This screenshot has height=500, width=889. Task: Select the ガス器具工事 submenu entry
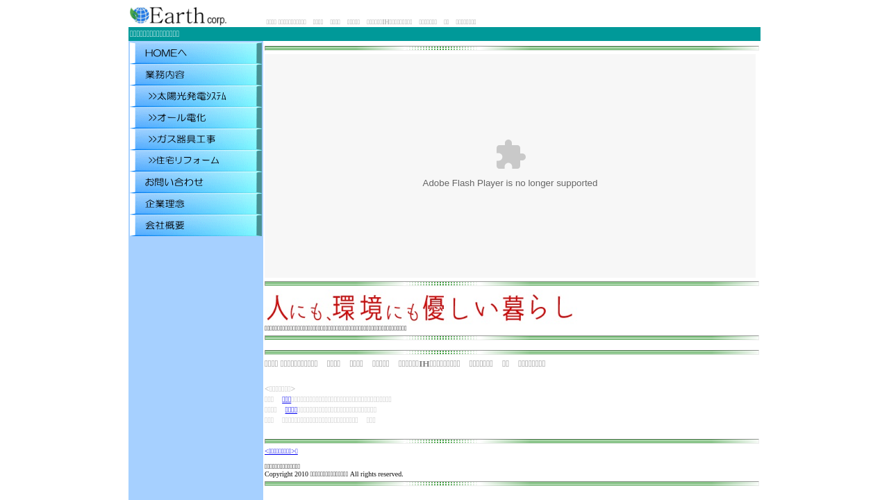(195, 140)
